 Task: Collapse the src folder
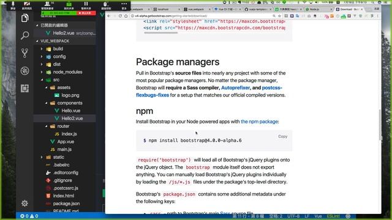(x=56, y=80)
